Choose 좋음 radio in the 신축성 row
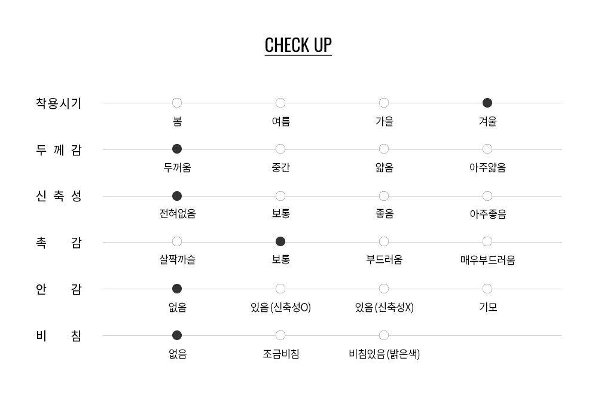 [x=384, y=196]
